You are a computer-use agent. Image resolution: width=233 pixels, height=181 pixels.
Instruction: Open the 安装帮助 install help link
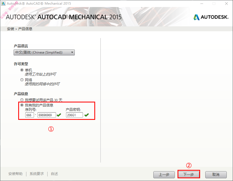tap(15, 174)
